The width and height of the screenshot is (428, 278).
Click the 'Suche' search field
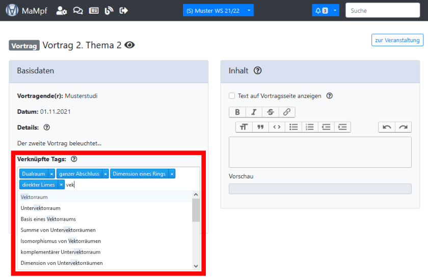point(383,11)
